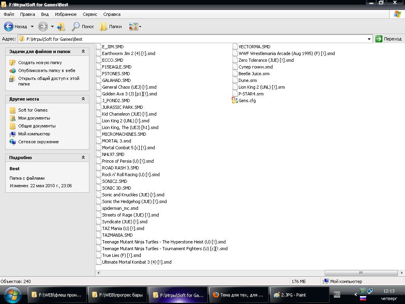
Task: Click Открыть общий доступ к этой папке link
Action: [x=49, y=81]
